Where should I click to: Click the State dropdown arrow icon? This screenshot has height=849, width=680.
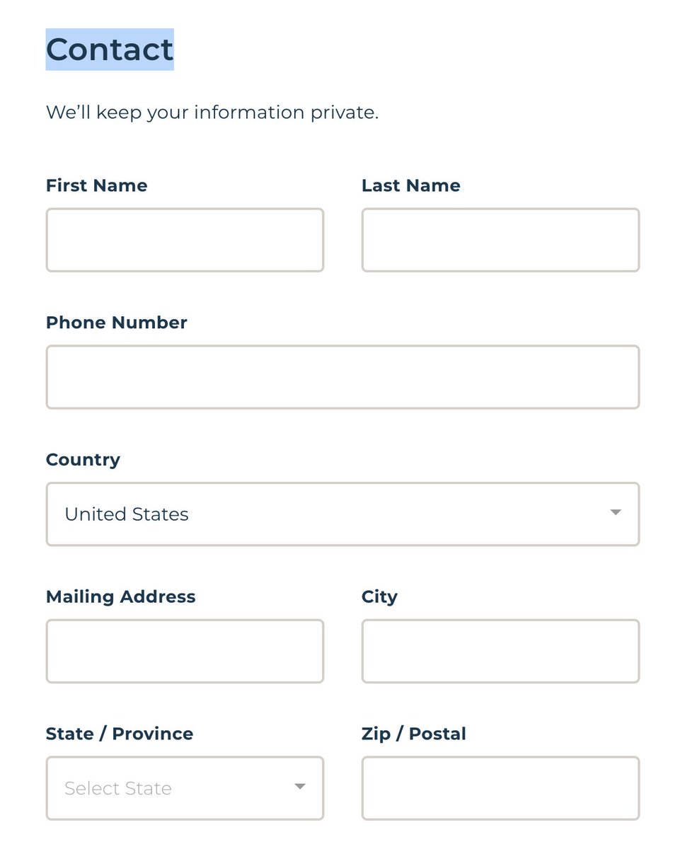[x=300, y=787]
